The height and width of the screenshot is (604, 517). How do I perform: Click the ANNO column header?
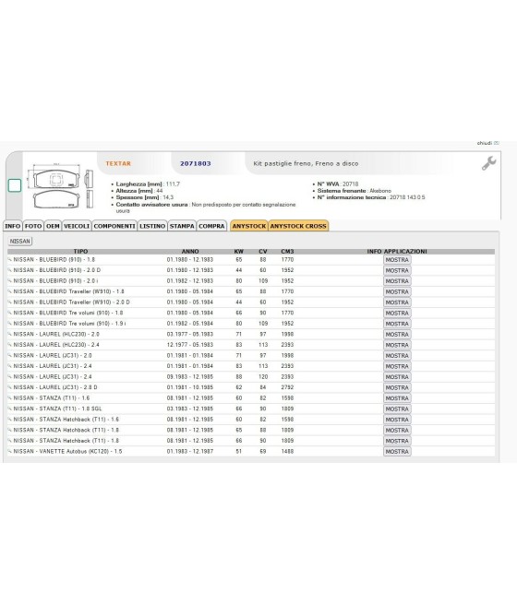pos(190,251)
